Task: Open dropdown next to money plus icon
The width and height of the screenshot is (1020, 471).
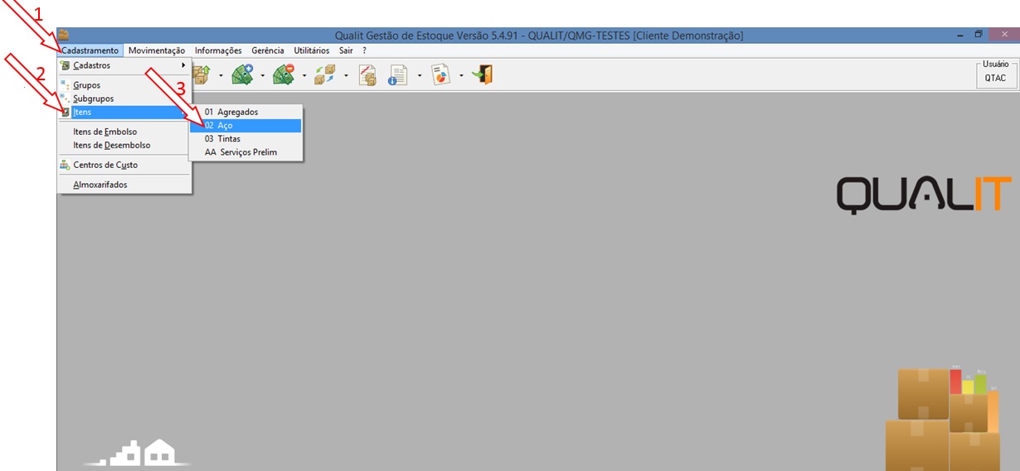Action: point(262,75)
